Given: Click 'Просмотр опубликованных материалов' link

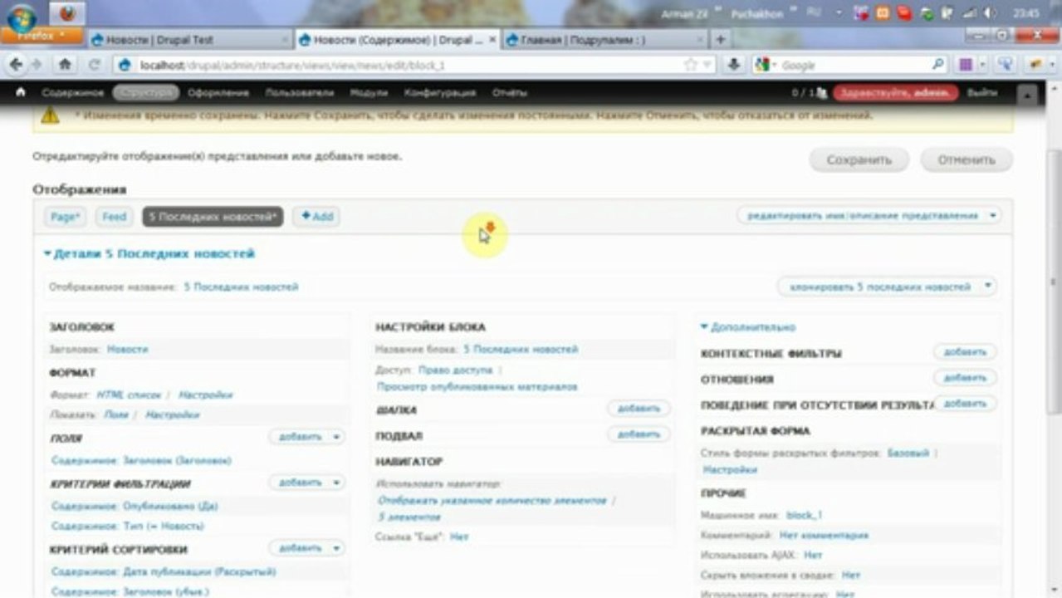Looking at the screenshot, I should [x=477, y=387].
